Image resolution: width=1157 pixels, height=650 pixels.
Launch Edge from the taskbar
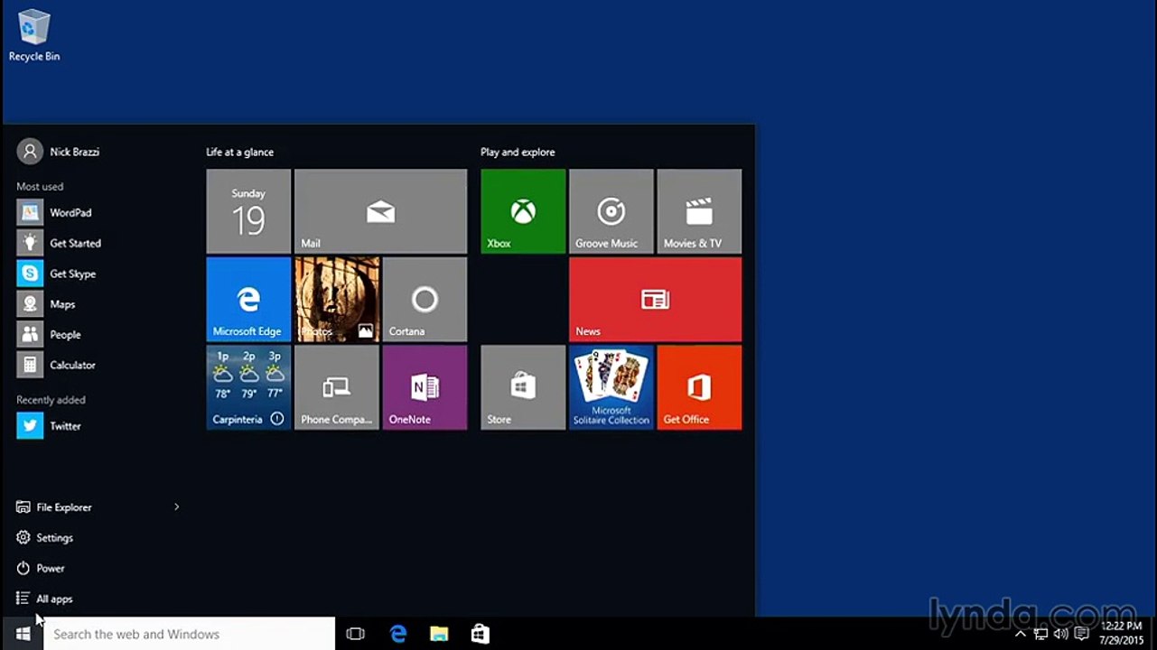coord(398,634)
